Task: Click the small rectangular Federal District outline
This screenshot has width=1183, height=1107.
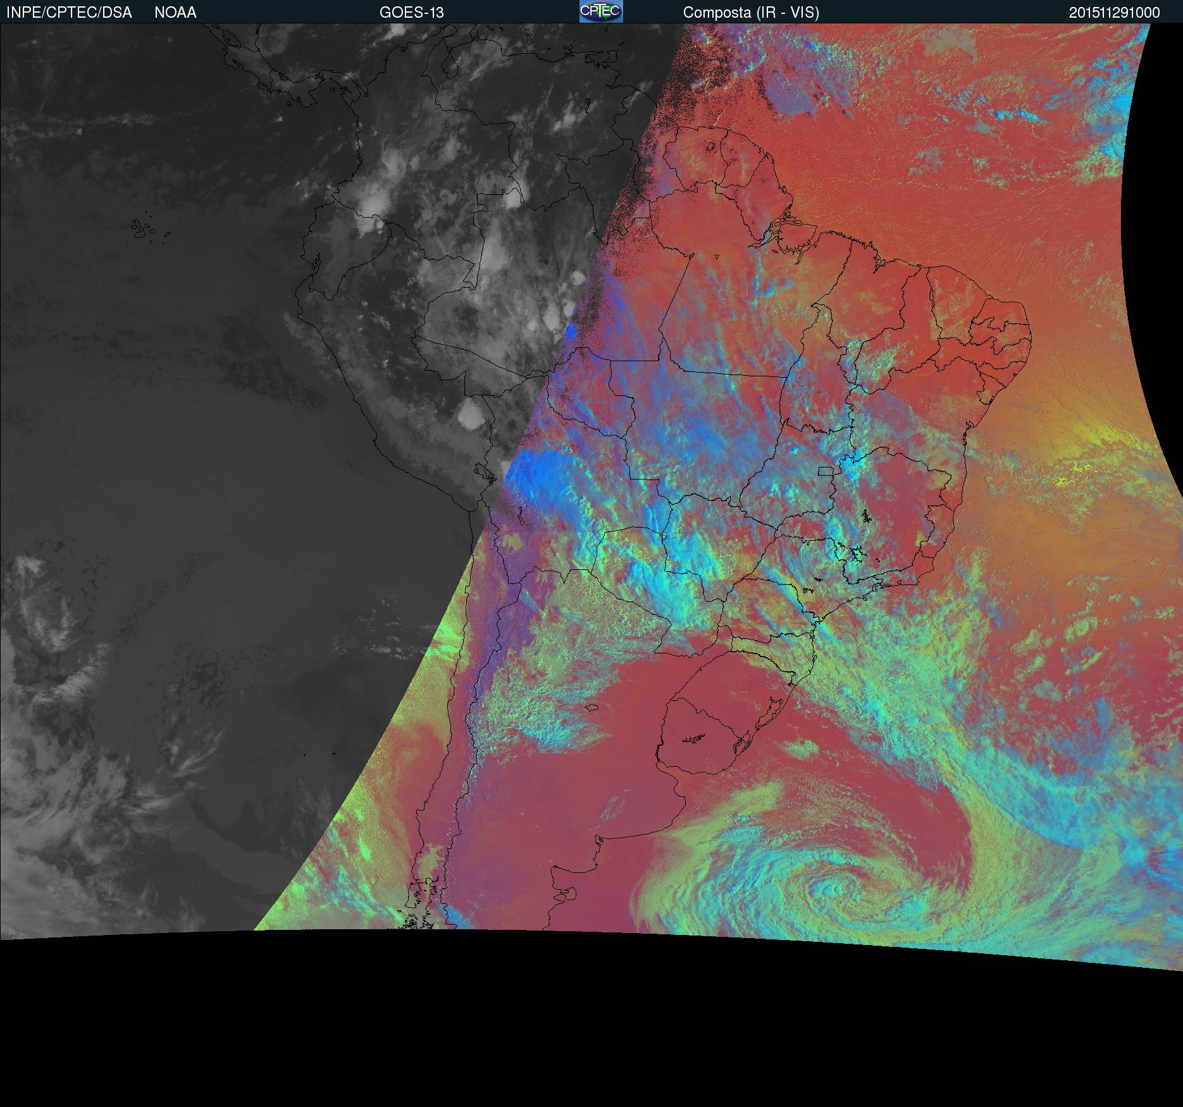Action: click(x=826, y=470)
